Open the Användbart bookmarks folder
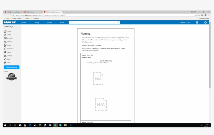 [x=35, y=19]
